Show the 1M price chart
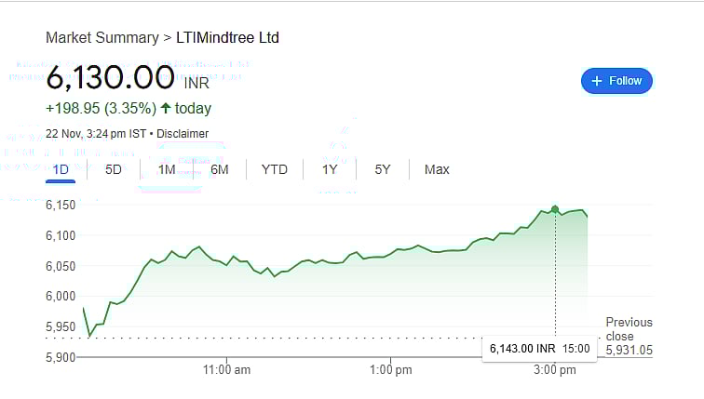This screenshot has height=399, width=704. pos(167,169)
